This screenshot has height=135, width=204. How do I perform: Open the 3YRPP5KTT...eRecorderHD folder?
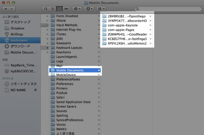tap(127, 21)
